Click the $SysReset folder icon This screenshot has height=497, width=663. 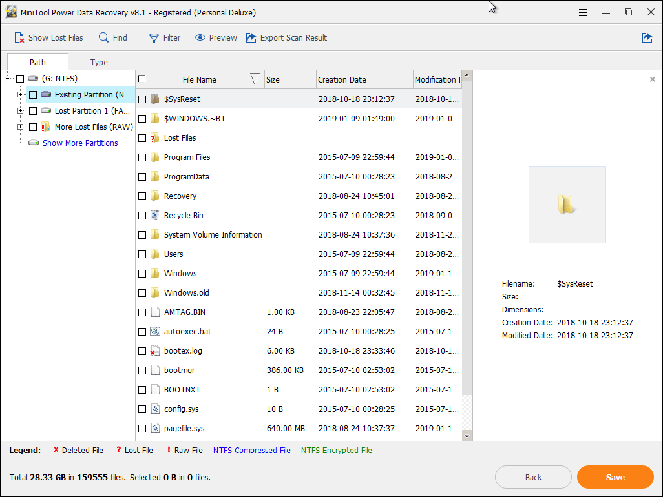click(x=154, y=99)
